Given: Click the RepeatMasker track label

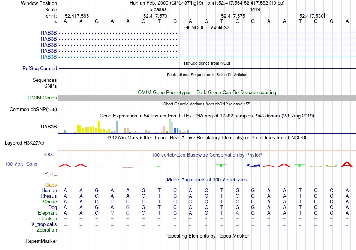Looking at the screenshot, I should 41,241.
